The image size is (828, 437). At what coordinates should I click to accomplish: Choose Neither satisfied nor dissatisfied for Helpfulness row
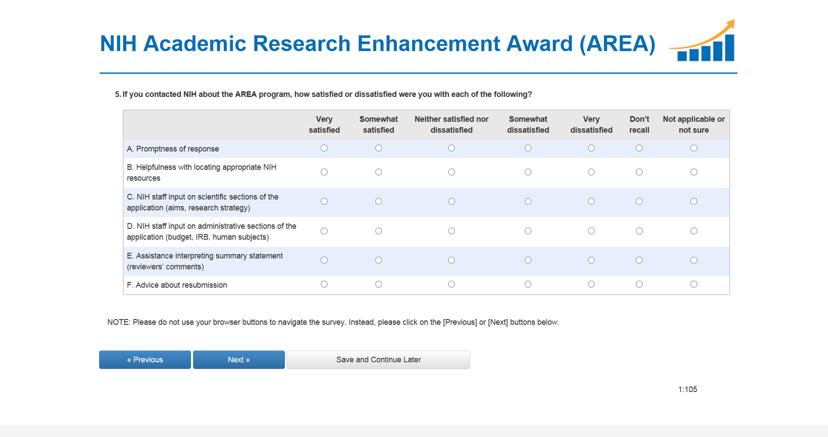[x=451, y=172]
